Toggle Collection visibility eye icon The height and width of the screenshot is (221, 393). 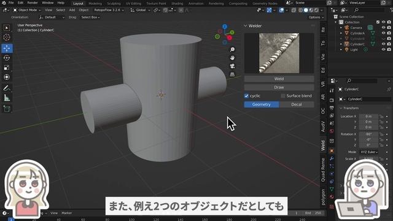383,22
